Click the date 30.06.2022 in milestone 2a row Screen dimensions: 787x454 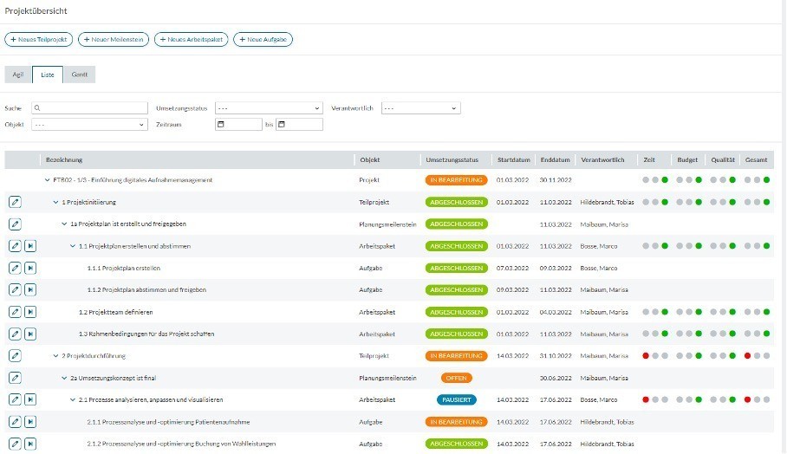[x=556, y=378]
